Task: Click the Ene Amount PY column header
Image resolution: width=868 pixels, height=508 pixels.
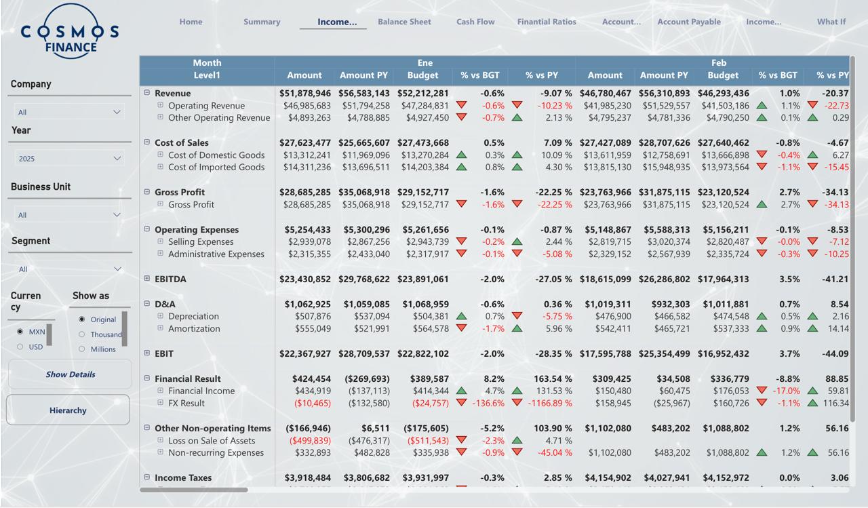Action: pos(364,75)
